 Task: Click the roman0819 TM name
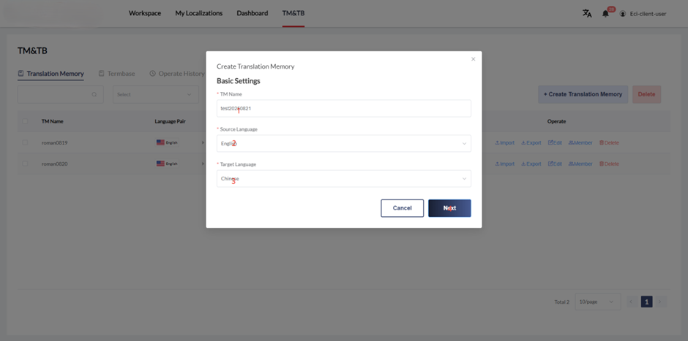pyautogui.click(x=54, y=142)
